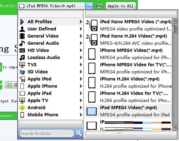179x141 pixels.
Task: Expand the General Audio submenu arrow
Action: (81, 43)
